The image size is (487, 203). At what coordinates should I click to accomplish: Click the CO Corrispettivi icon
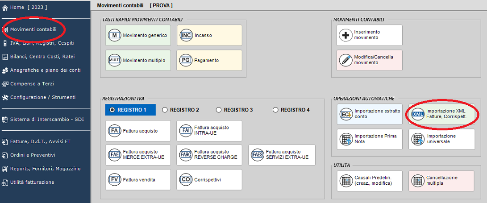click(x=186, y=180)
